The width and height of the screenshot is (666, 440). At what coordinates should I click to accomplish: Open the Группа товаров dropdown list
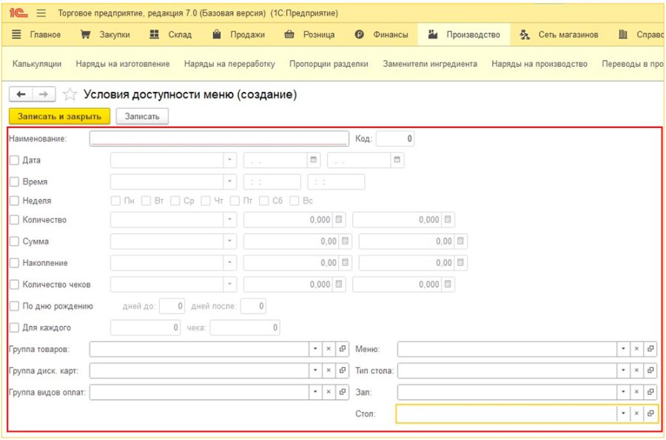tap(315, 349)
